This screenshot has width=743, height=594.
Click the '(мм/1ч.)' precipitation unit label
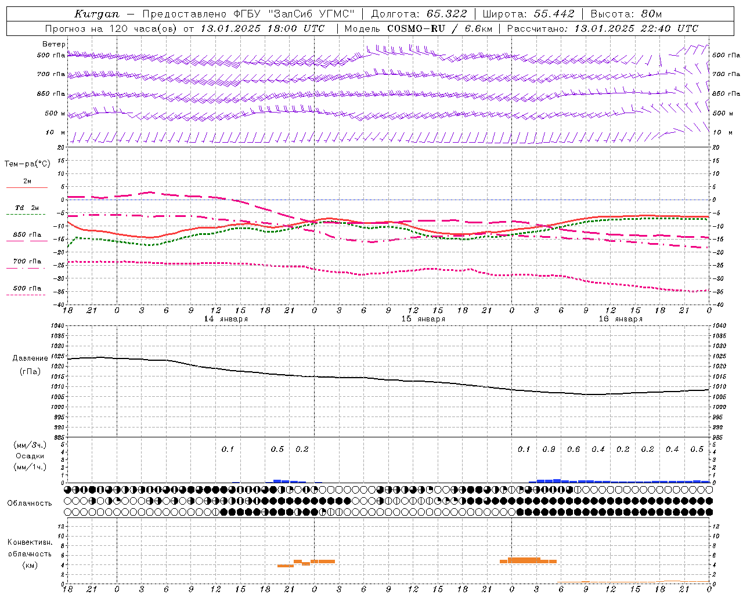[x=30, y=467]
